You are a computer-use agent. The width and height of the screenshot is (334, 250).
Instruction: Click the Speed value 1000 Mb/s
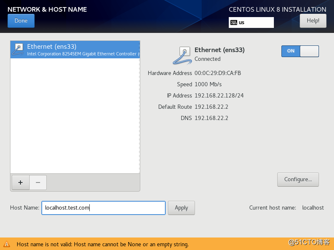(x=208, y=84)
